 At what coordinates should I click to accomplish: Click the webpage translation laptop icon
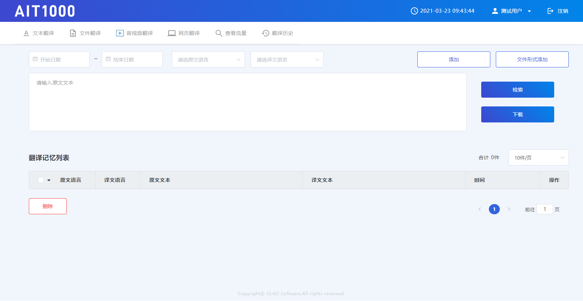point(171,33)
